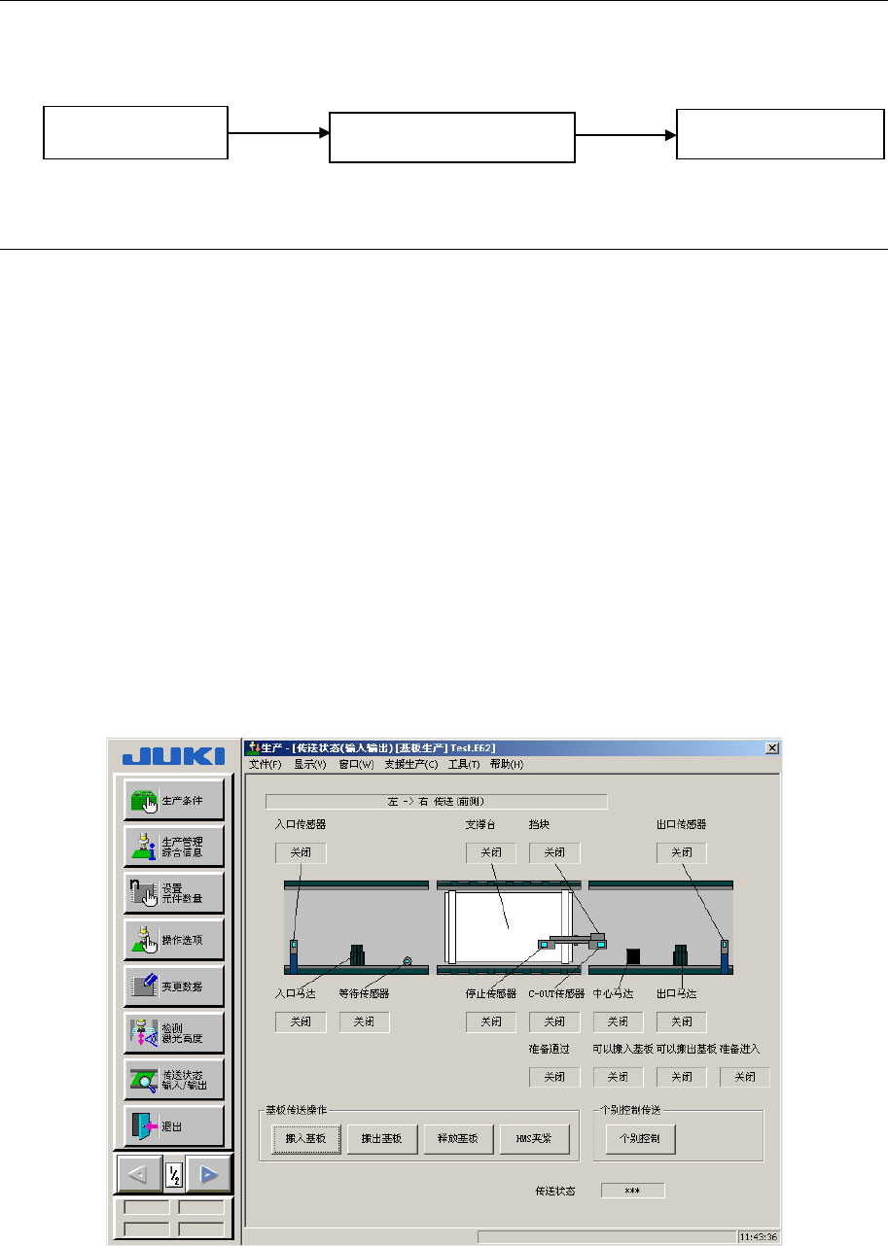Click the 左 -> 右 传送 (前侧) direction bar
Viewport: 888px width, 1246px height.
click(x=437, y=802)
